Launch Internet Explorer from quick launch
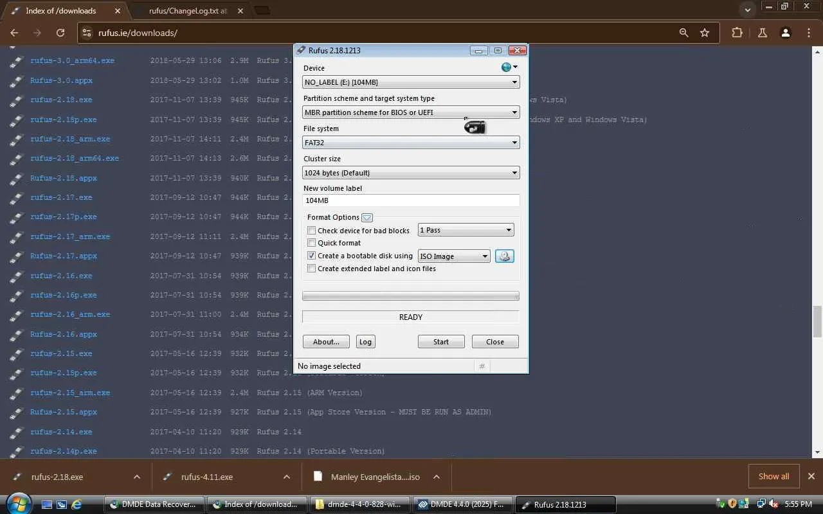 77,504
